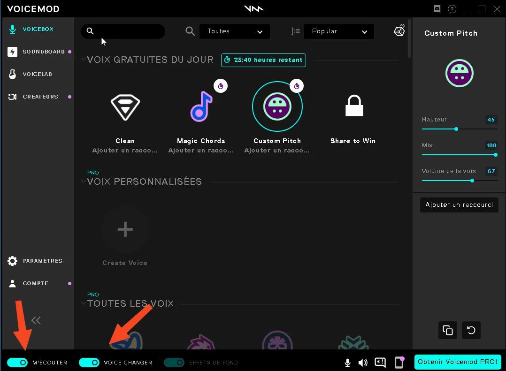
Task: Add a shortcut under Custom Pitch voice
Action: 277,150
